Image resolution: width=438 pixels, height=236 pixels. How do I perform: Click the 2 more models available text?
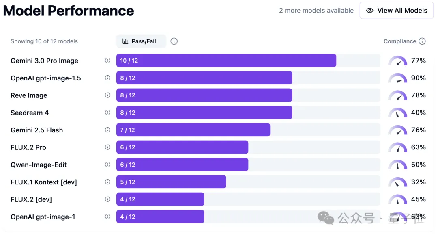[x=316, y=11]
